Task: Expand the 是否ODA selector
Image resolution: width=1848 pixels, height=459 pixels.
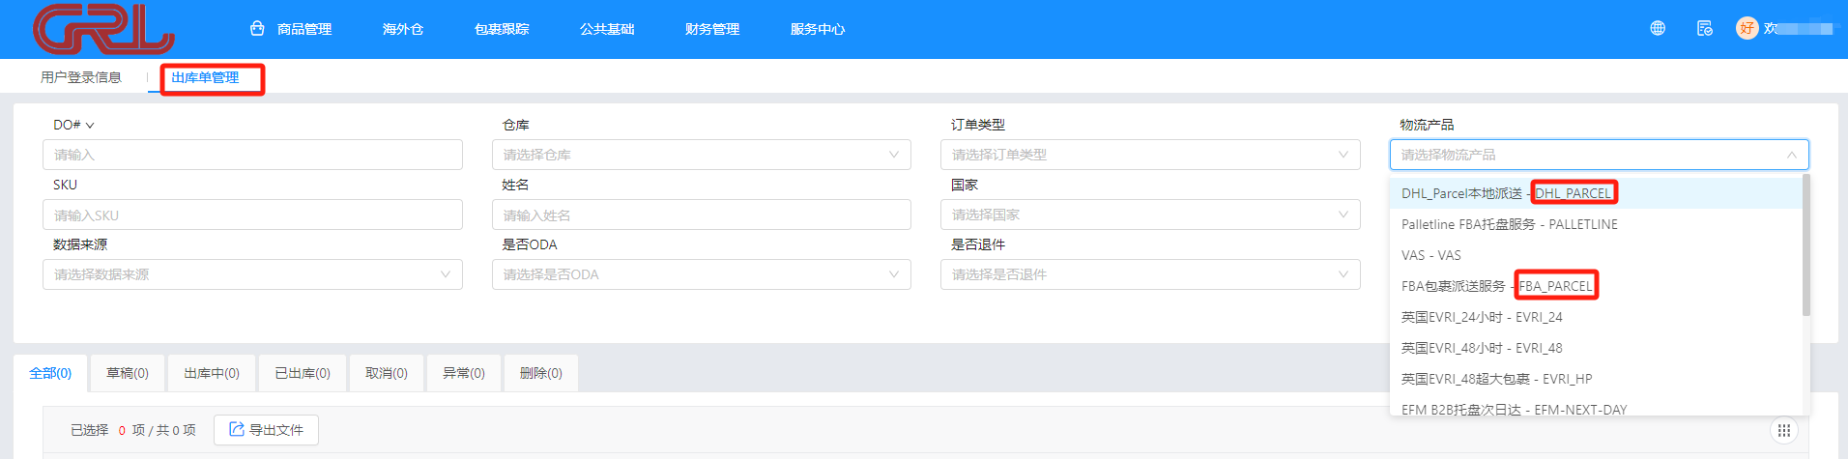Action: pos(701,274)
